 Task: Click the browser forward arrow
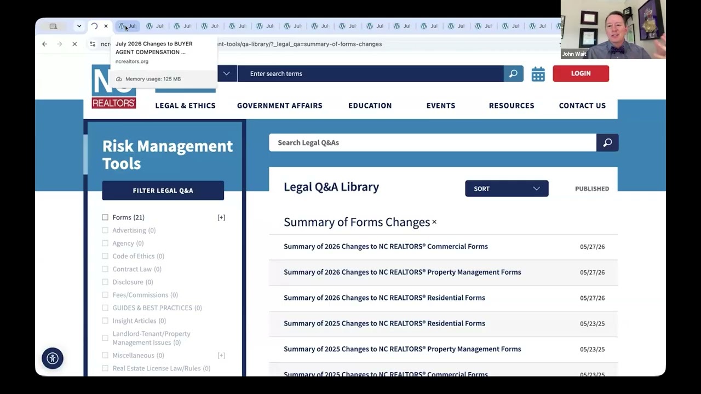pyautogui.click(x=60, y=44)
